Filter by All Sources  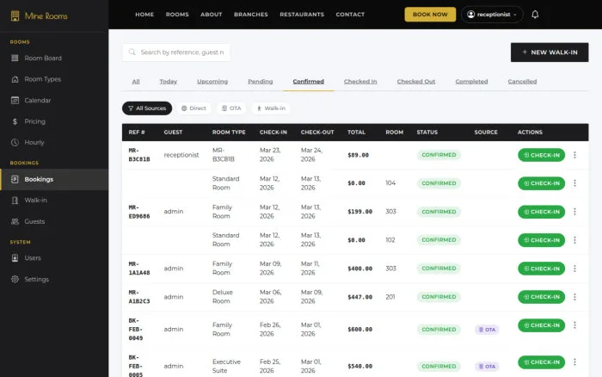tap(147, 108)
